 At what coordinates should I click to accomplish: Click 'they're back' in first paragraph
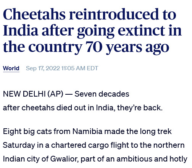(x=140, y=108)
